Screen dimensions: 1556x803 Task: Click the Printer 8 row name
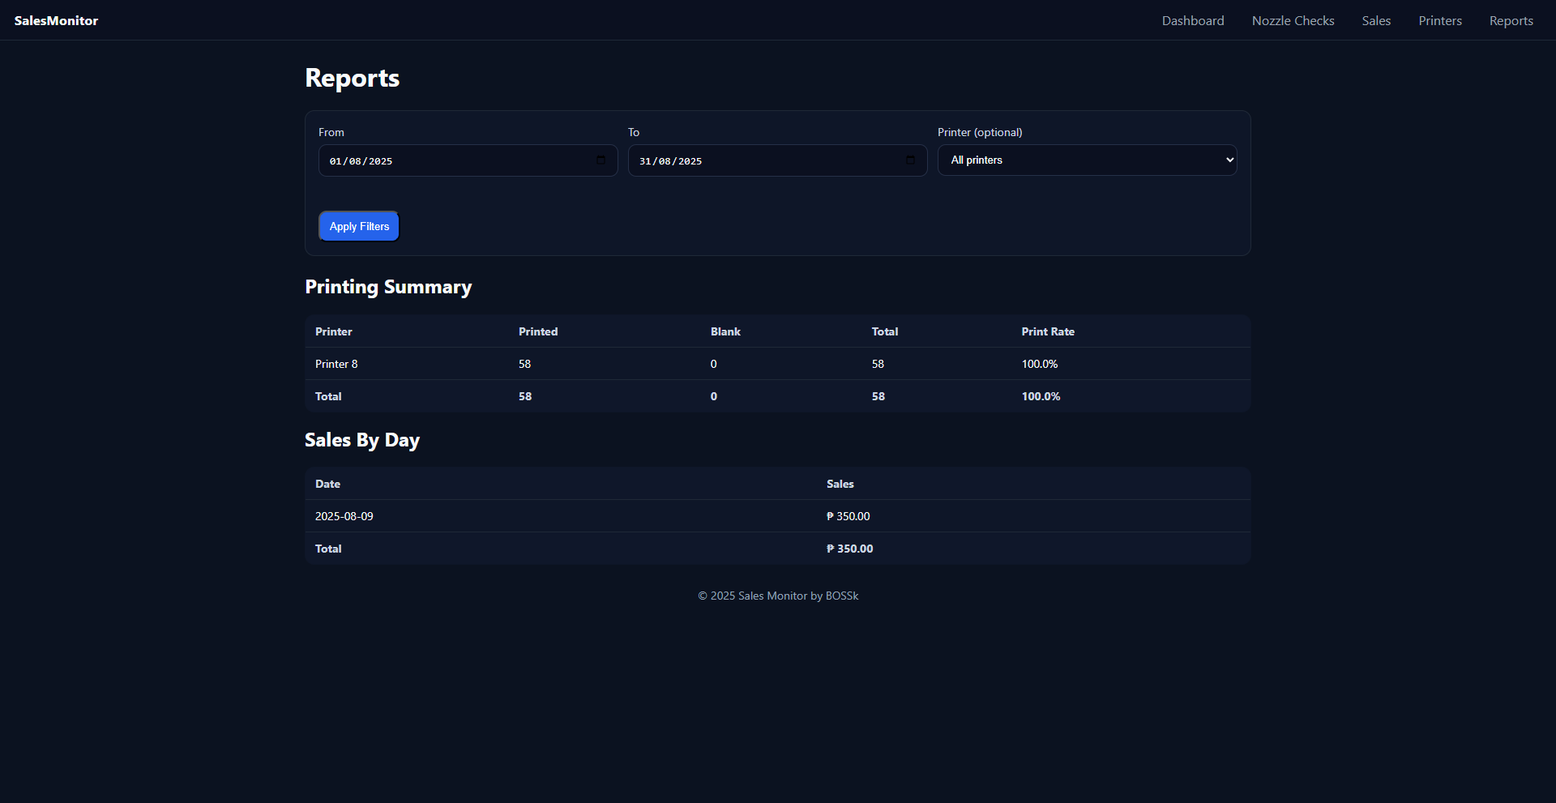(x=336, y=364)
